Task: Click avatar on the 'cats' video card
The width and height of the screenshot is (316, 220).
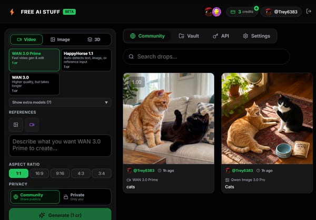Action: 129,170
